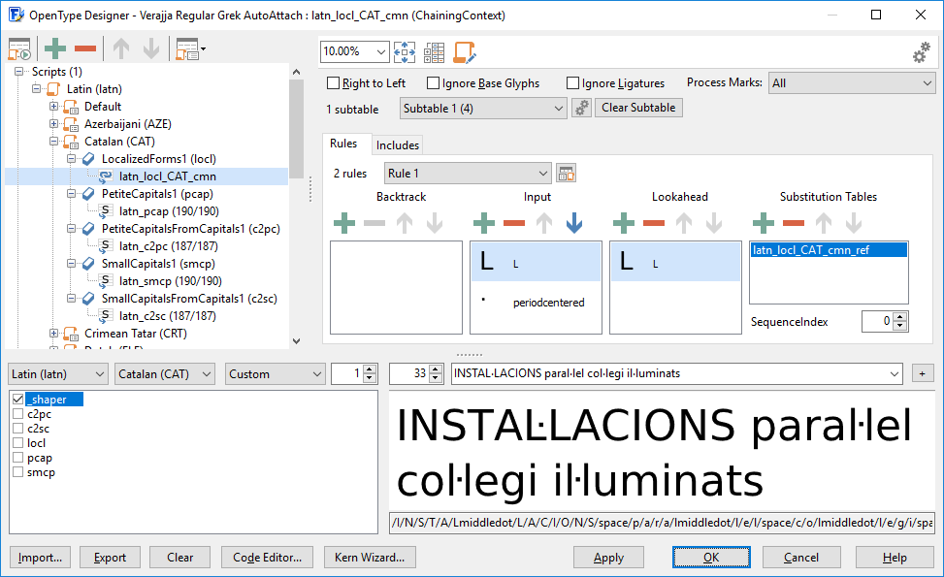Increase the font size 33 spinner
The width and height of the screenshot is (944, 577).
[x=438, y=369]
